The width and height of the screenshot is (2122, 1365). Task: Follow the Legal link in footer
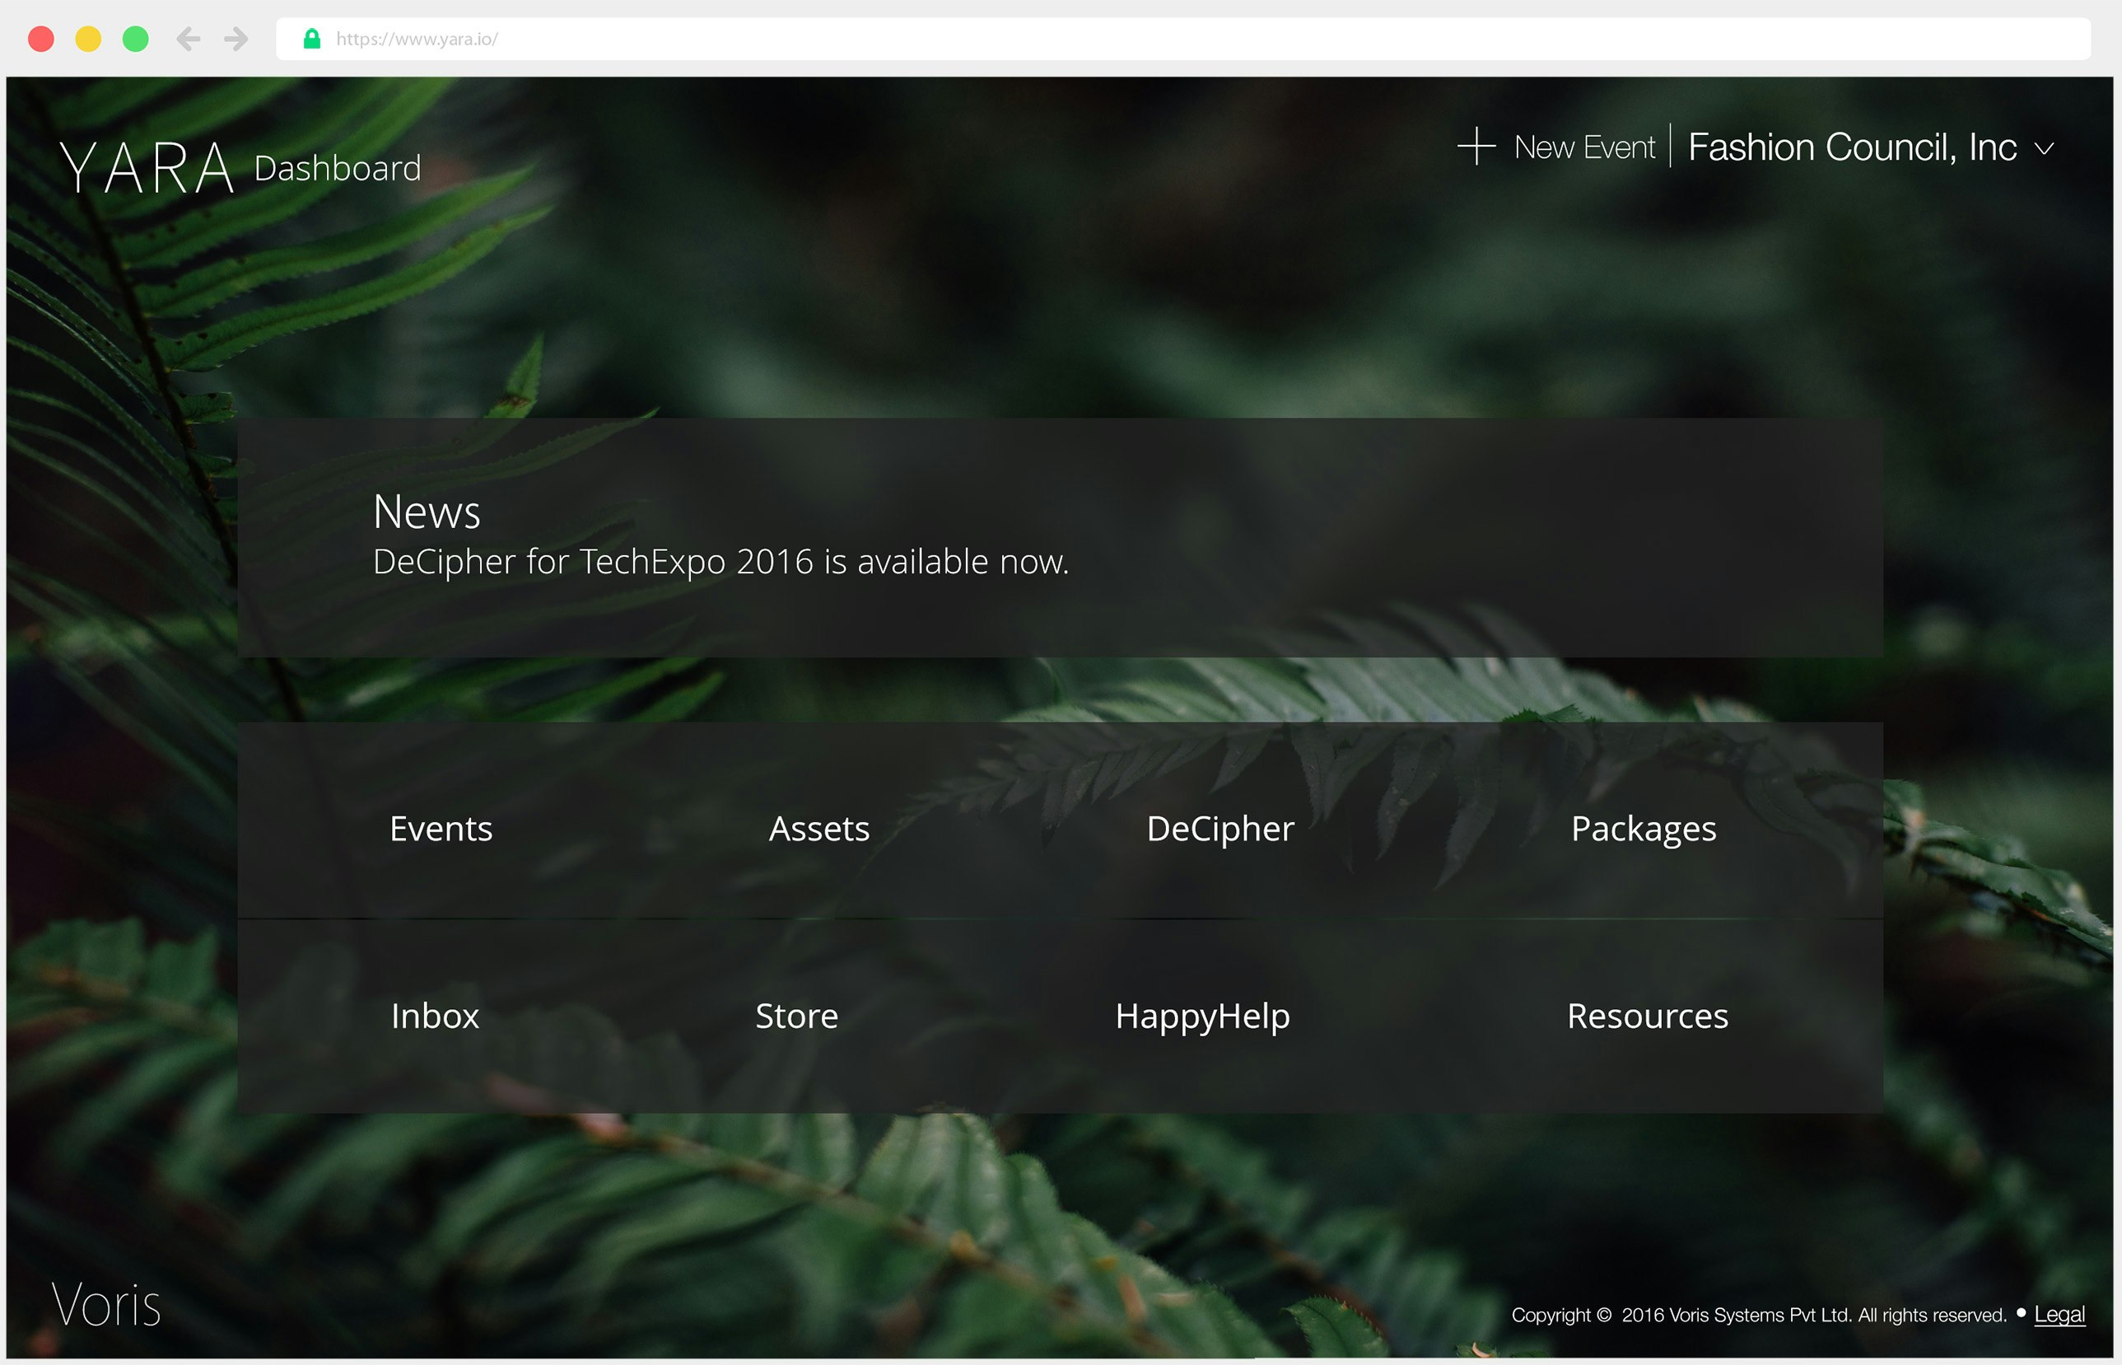[2059, 1314]
